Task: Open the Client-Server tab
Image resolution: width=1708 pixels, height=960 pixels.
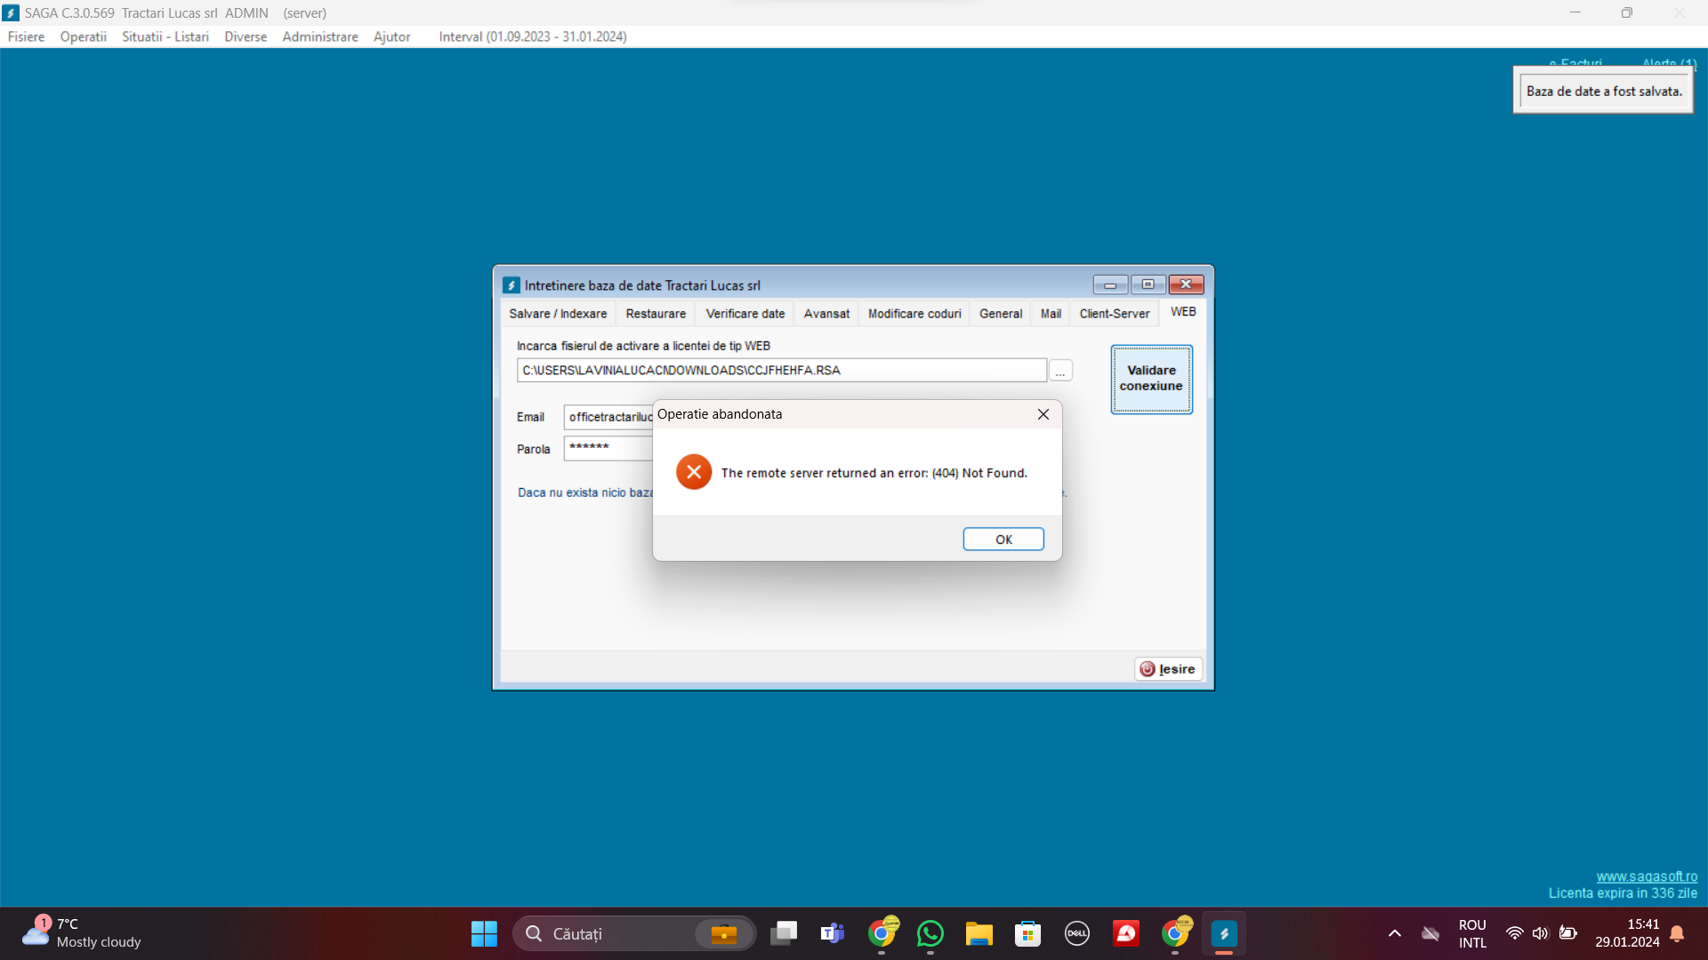Action: (1115, 314)
